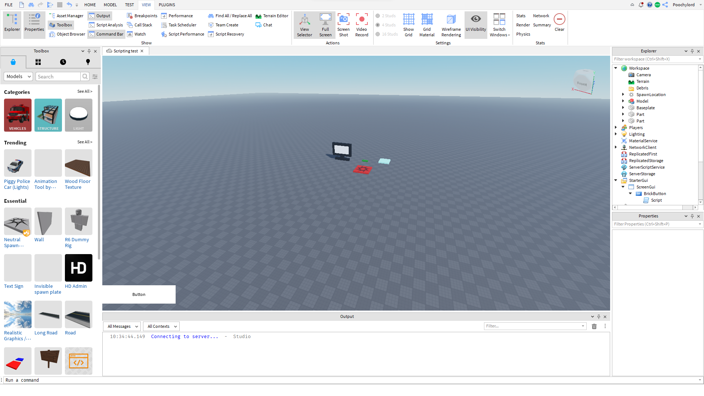Viewport: 704px width, 396px height.
Task: Open the Call Stack window
Action: tap(139, 25)
